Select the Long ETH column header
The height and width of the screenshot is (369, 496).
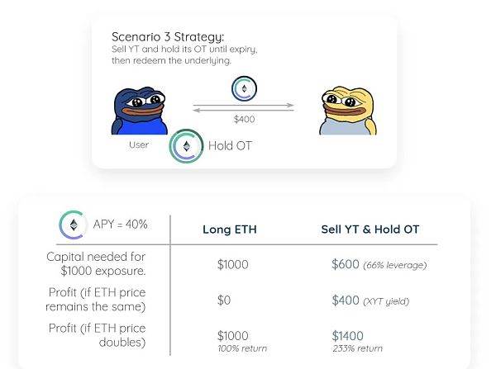230,229
